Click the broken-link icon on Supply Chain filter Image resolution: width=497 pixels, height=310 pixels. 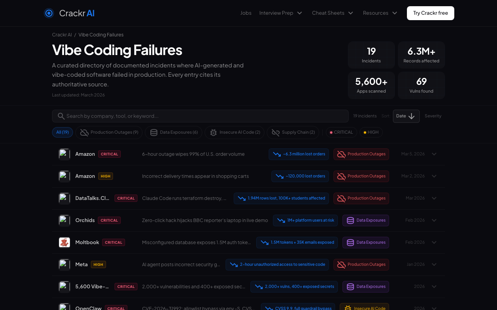[x=276, y=132]
